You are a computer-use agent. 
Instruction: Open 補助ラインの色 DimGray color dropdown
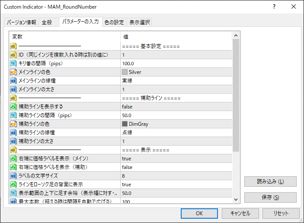coord(176,124)
